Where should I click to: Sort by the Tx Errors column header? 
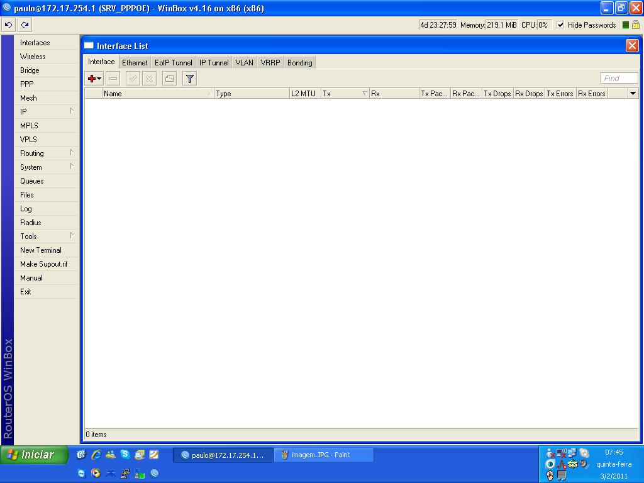[560, 94]
